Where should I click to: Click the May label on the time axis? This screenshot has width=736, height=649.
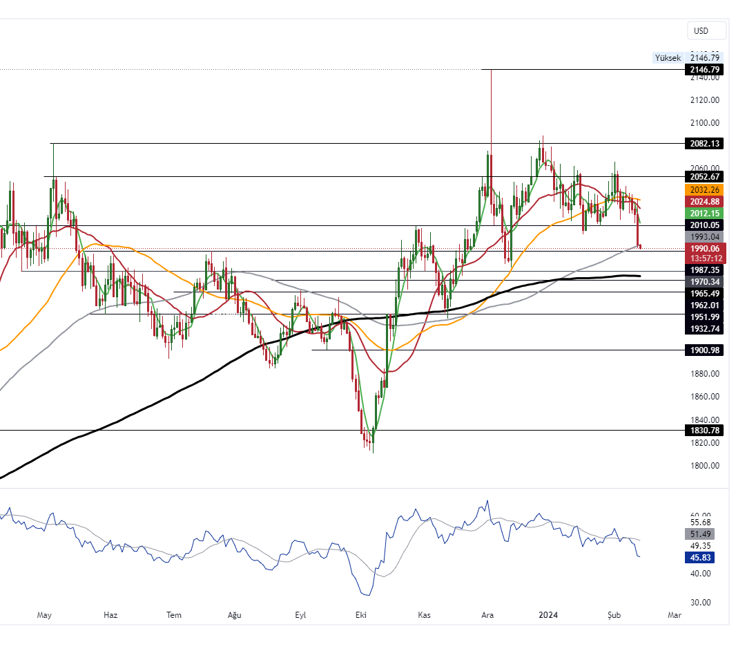click(x=44, y=615)
